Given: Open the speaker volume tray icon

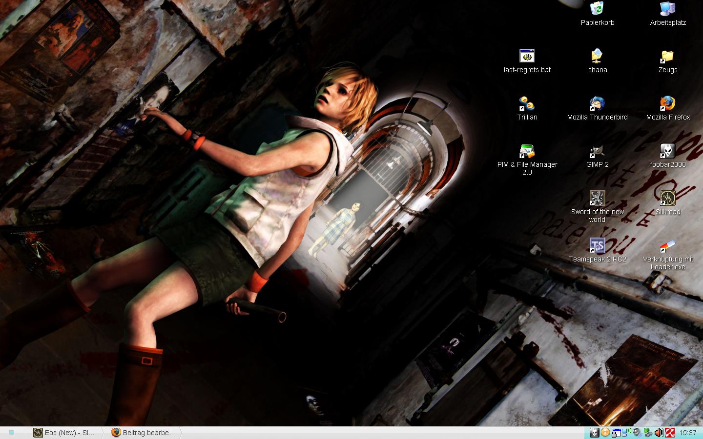Looking at the screenshot, I should point(659,433).
